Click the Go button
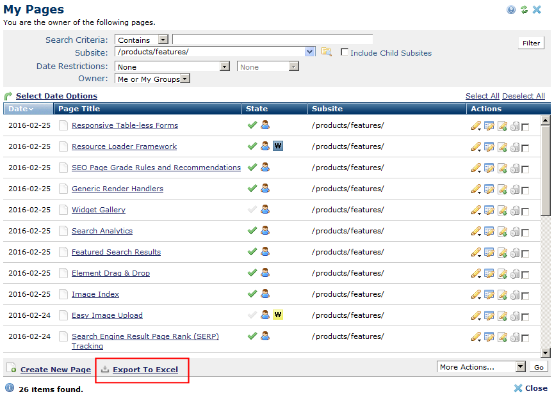This screenshot has width=554, height=408. pyautogui.click(x=539, y=367)
